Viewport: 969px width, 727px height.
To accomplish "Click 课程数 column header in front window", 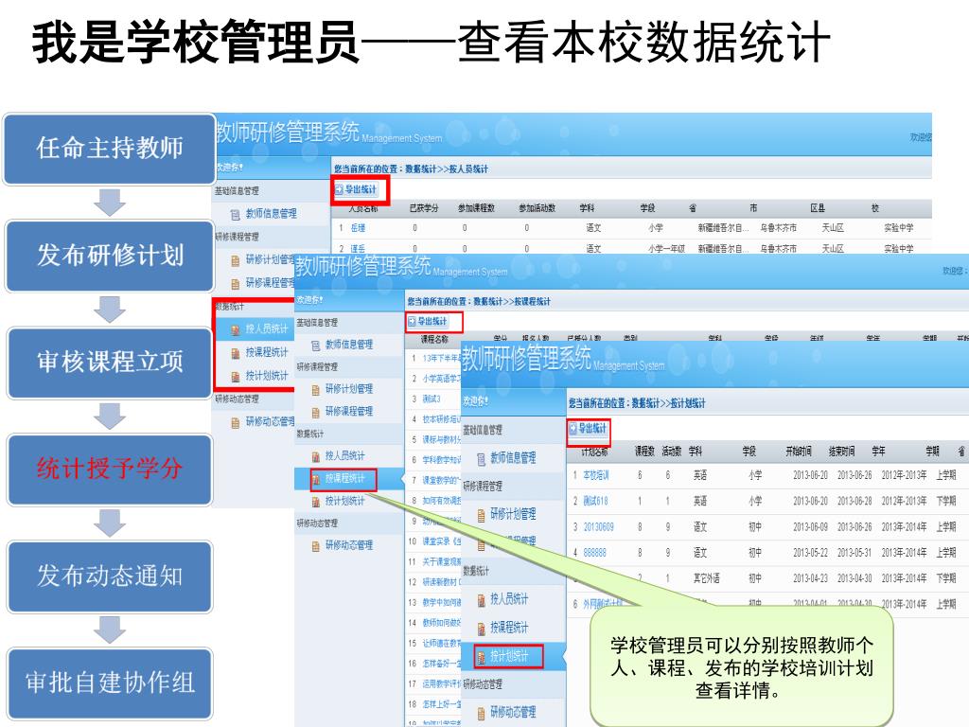I will [643, 452].
